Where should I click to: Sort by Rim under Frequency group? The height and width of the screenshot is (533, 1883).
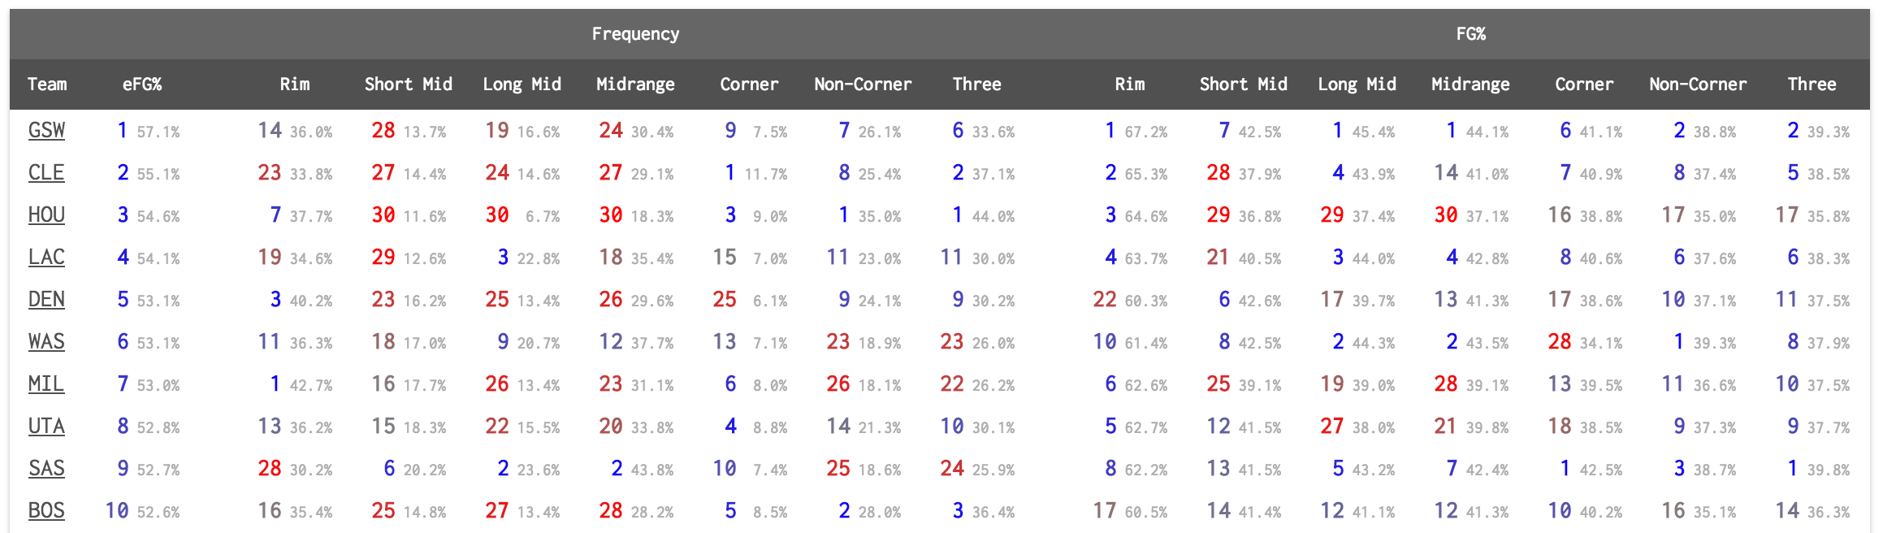pos(295,84)
